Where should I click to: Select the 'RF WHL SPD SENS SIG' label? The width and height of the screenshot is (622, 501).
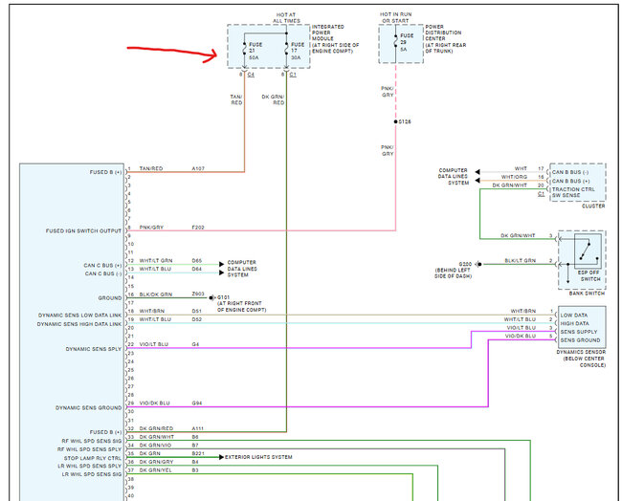point(92,441)
